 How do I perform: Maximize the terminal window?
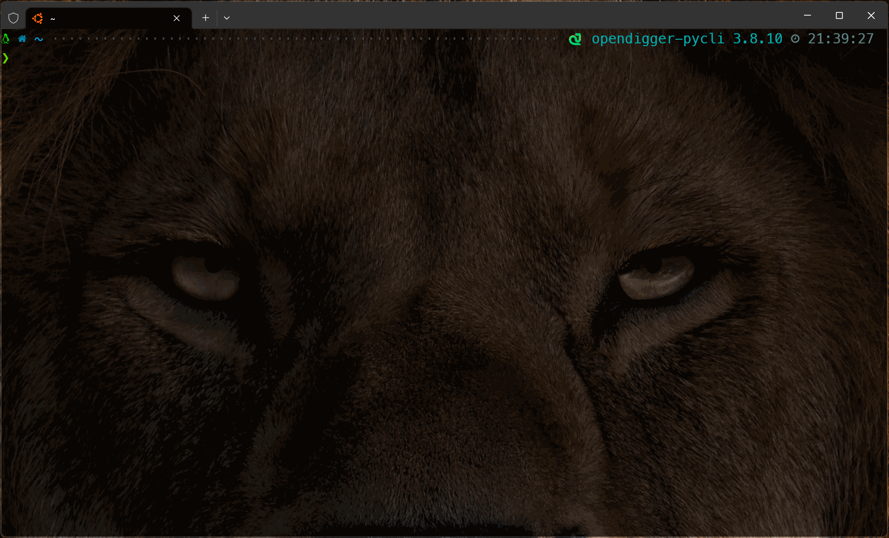[839, 16]
